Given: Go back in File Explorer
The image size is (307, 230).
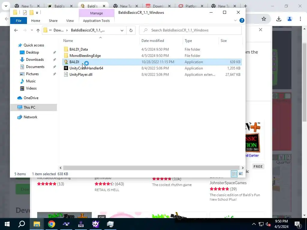Looking at the screenshot, I should pyautogui.click(x=16, y=30).
